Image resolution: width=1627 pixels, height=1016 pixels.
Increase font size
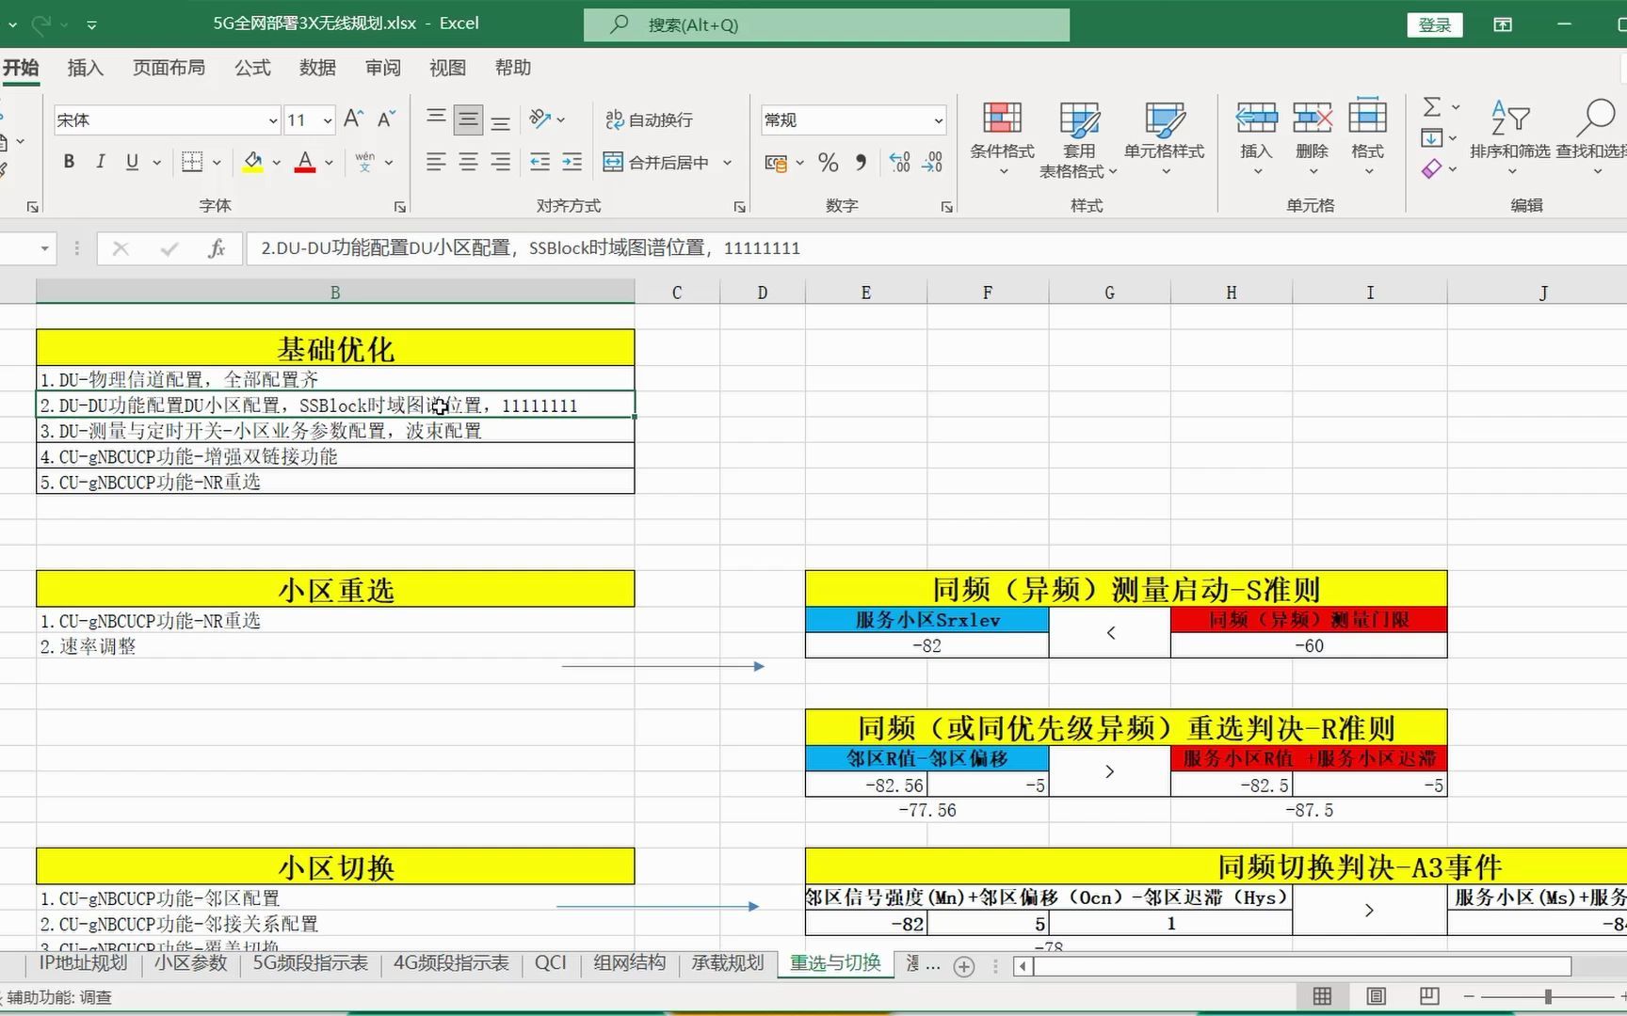(353, 119)
